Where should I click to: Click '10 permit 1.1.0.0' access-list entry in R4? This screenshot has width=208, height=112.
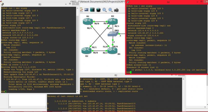pos(168,70)
